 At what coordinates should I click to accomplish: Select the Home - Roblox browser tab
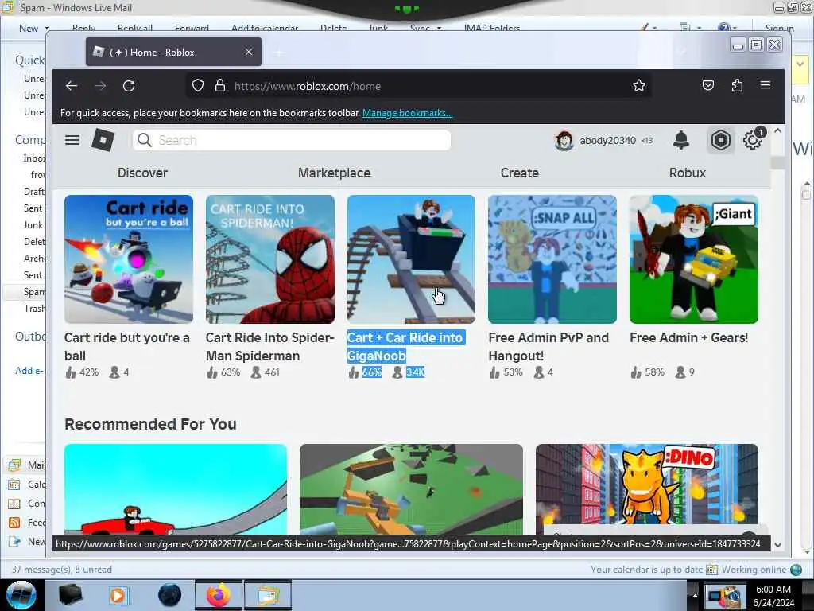[173, 52]
